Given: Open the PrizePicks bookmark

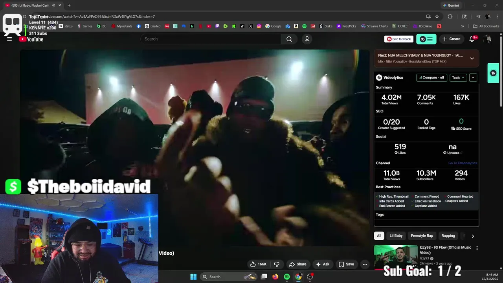Looking at the screenshot, I should (x=346, y=26).
